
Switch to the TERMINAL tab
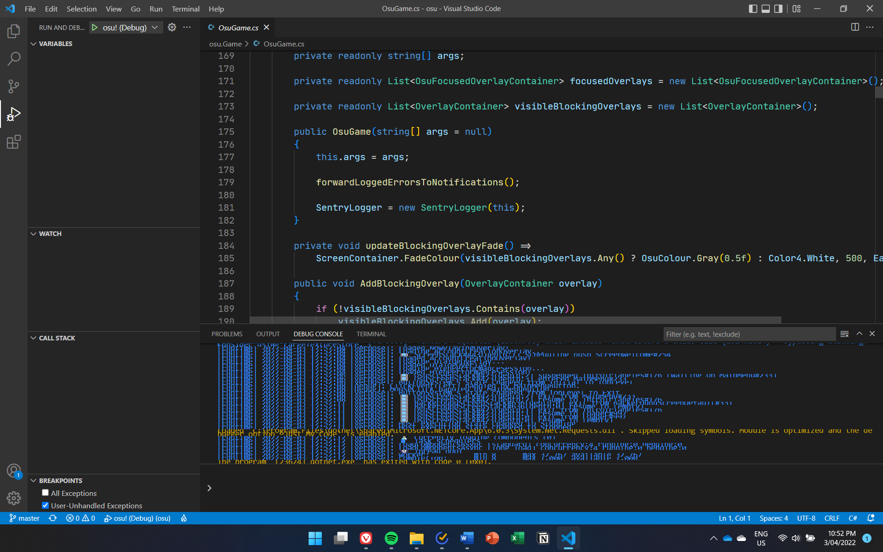[x=371, y=334]
